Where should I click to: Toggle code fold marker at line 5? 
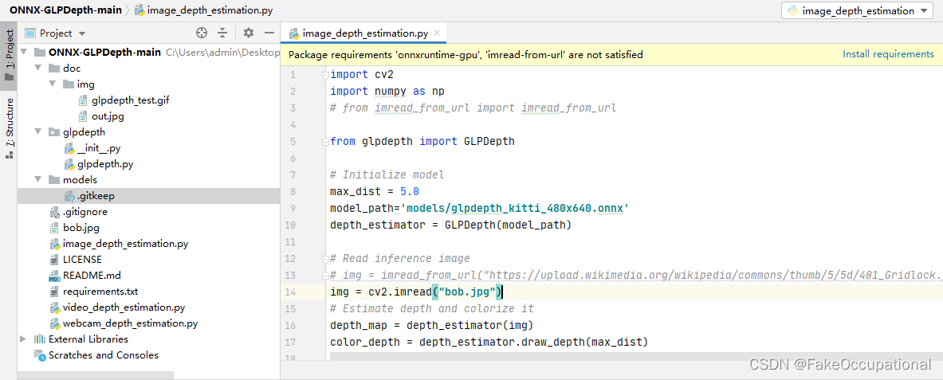326,142
